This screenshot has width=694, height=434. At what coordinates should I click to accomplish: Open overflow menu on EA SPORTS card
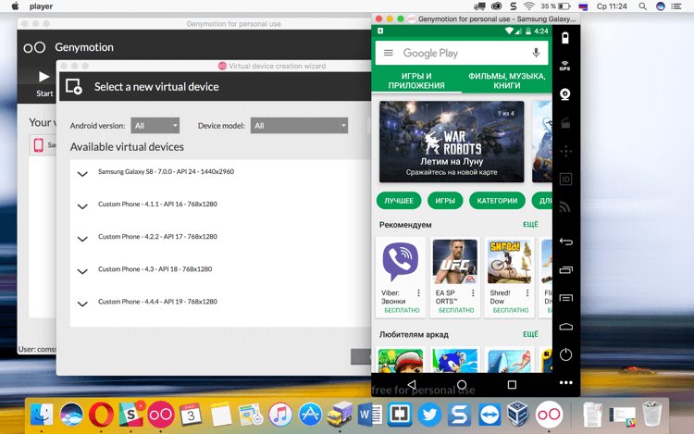point(473,292)
